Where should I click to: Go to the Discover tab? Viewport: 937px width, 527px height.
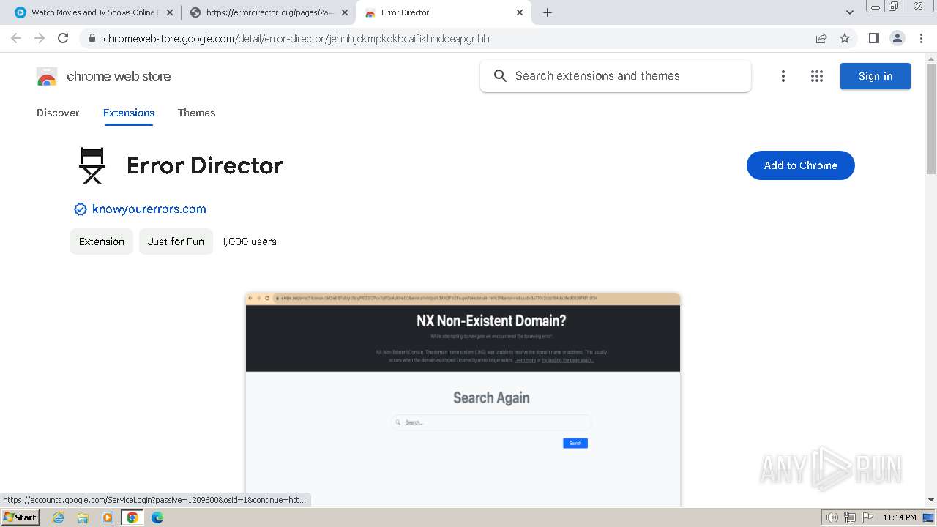tap(58, 113)
